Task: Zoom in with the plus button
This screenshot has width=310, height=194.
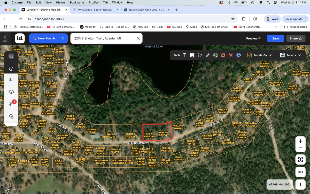Action: (300, 141)
